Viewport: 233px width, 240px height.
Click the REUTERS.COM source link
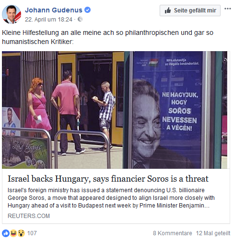pos(29,216)
